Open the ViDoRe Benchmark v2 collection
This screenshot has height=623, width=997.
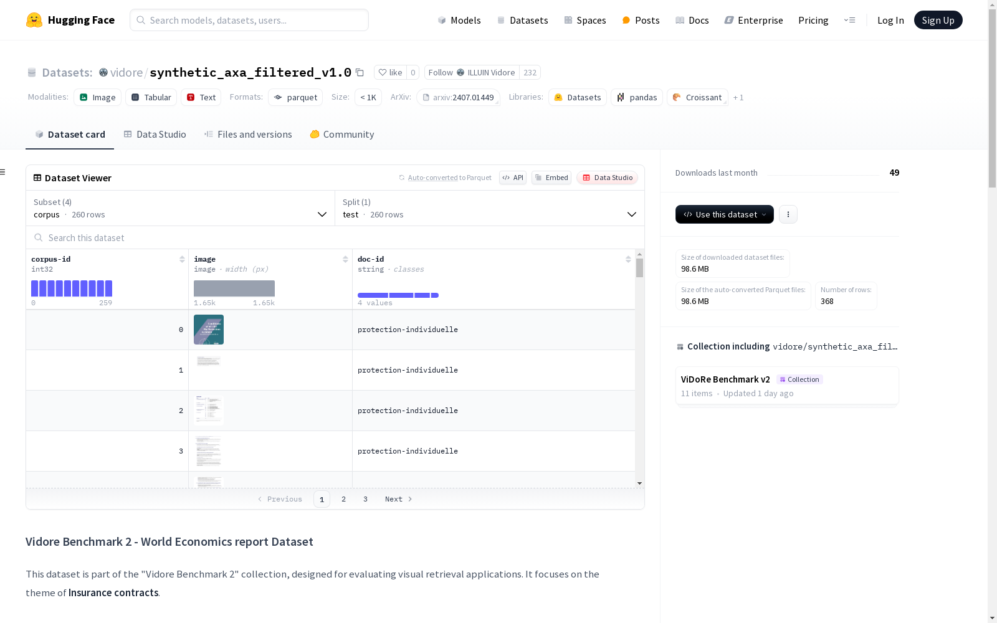tap(787, 386)
